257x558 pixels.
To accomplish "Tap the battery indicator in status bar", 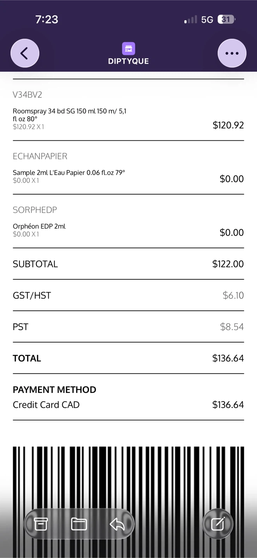I will [226, 19].
